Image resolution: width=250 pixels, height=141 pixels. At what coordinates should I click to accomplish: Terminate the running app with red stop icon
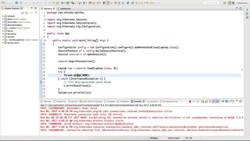point(190,101)
